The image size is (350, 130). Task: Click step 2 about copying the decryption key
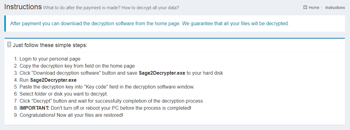77,66
